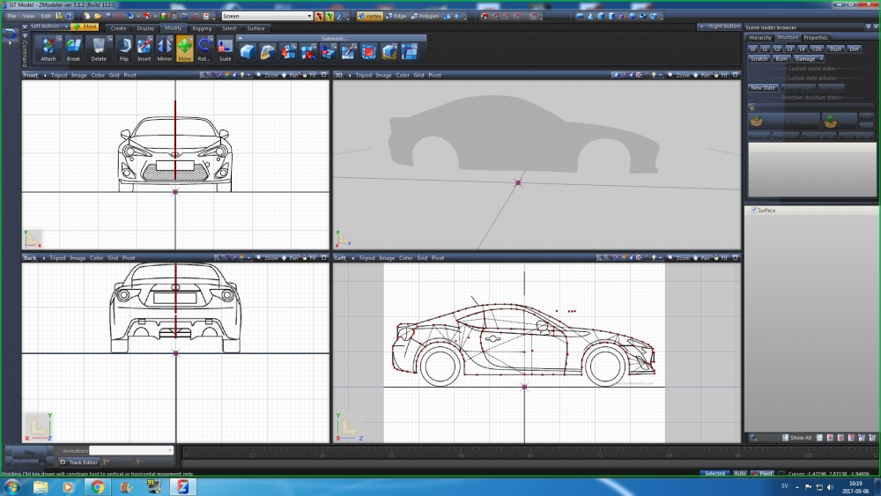Image resolution: width=881 pixels, height=496 pixels.
Task: Open the Windows Start menu
Action: point(12,487)
